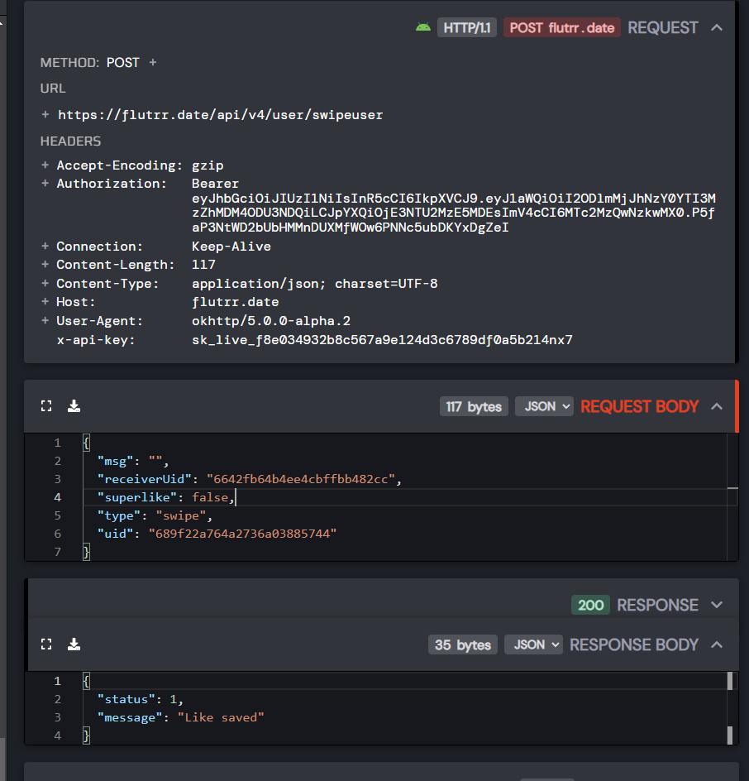This screenshot has height=781, width=749.
Task: Click the gzip Accept-Encoding value
Action: click(x=208, y=165)
